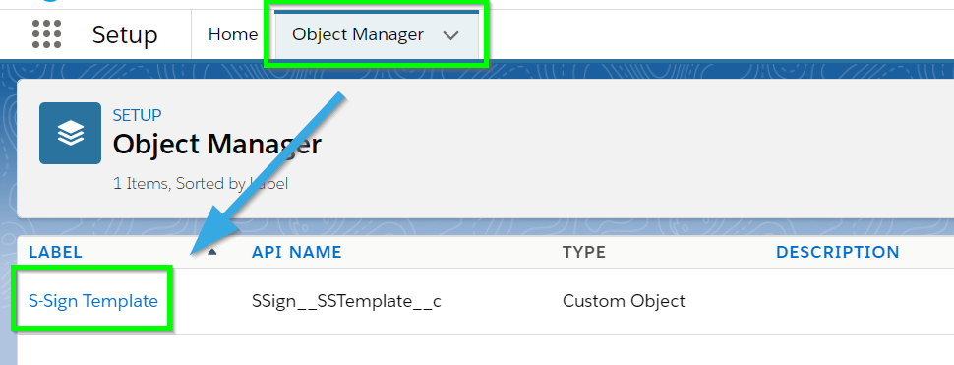Image resolution: width=954 pixels, height=365 pixels.
Task: Click the '1 Items, Sorted by Label' text
Action: [201, 183]
